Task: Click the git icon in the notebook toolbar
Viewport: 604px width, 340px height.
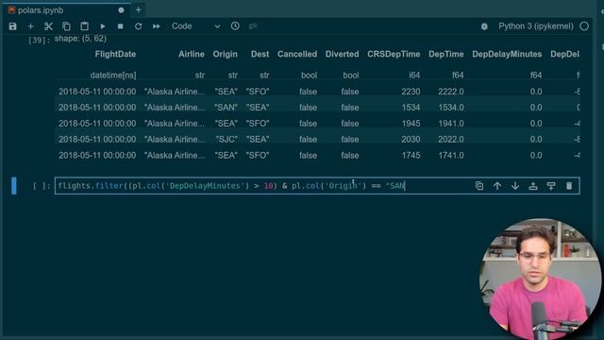Action: (x=253, y=26)
